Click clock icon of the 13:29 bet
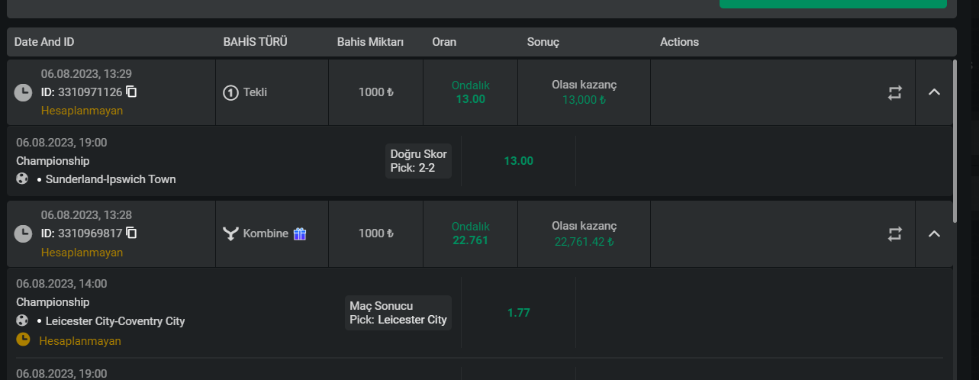Viewport: 979px width, 380px height. click(x=23, y=92)
